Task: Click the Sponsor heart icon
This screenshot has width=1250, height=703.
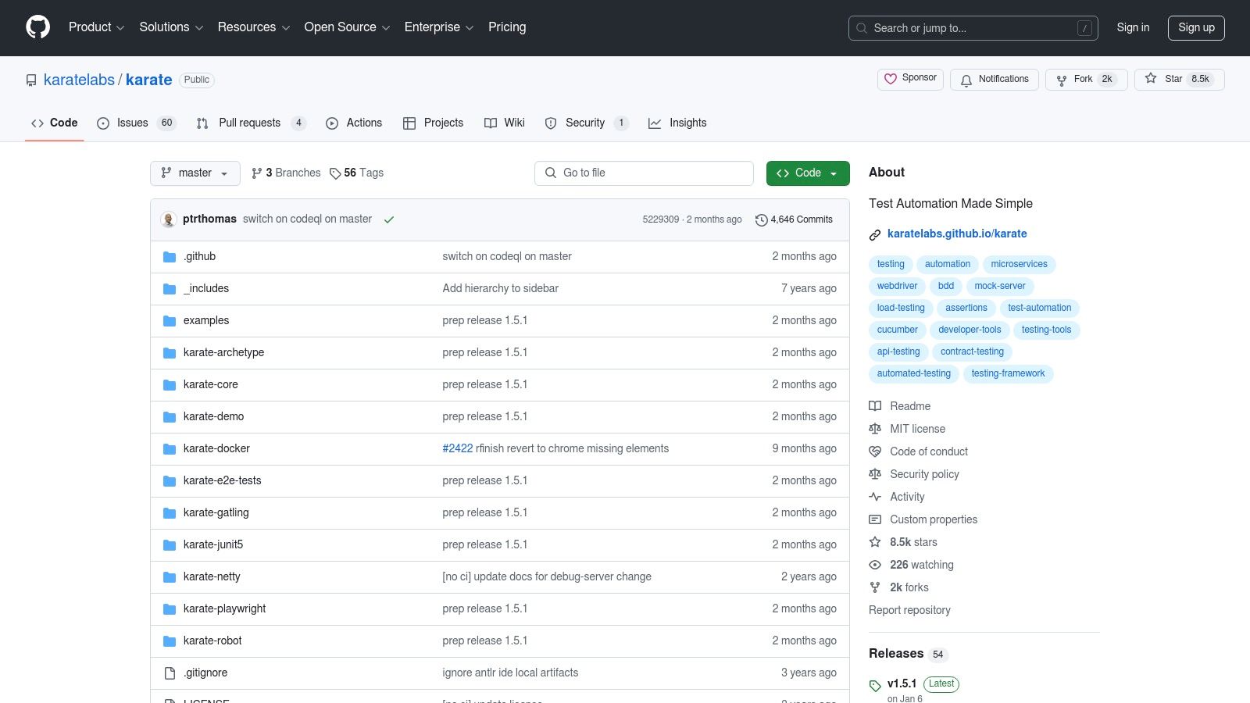Action: point(891,79)
